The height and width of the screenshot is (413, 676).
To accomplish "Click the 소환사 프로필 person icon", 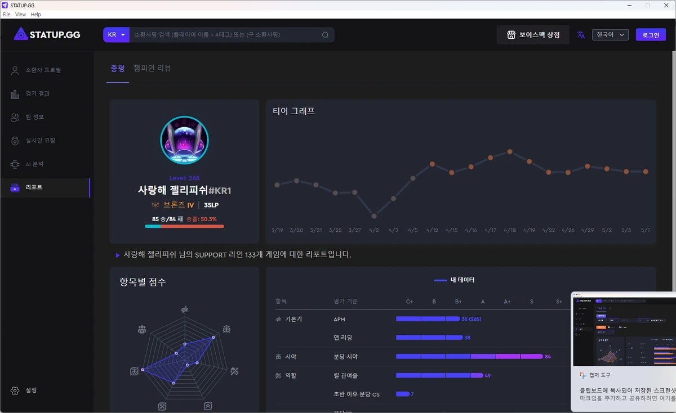I will (x=15, y=70).
